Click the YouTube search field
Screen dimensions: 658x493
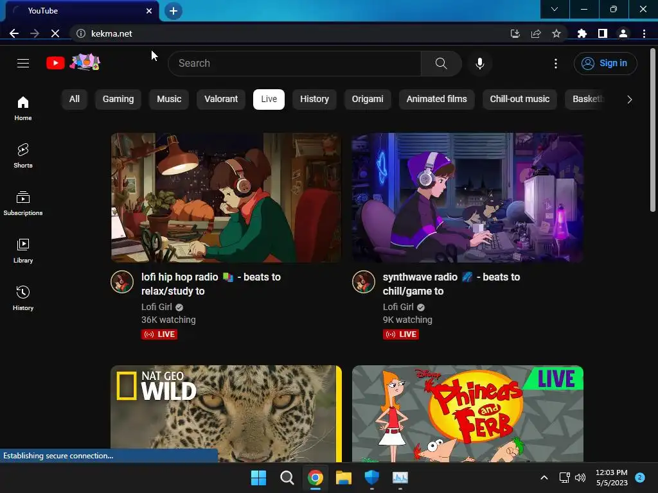point(294,64)
